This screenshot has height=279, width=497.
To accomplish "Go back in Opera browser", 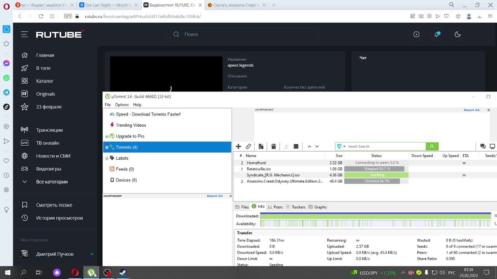I will 20,16.
